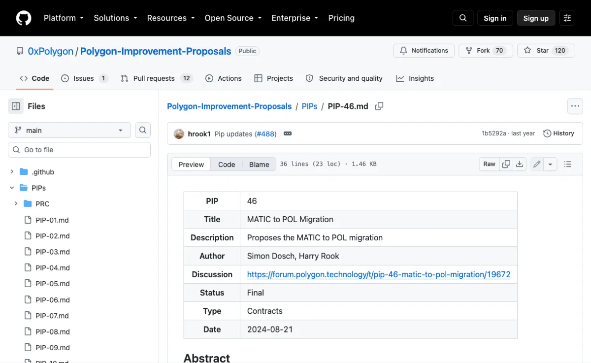The image size is (591, 363).
Task: Copy raw file contents icon
Action: point(506,164)
